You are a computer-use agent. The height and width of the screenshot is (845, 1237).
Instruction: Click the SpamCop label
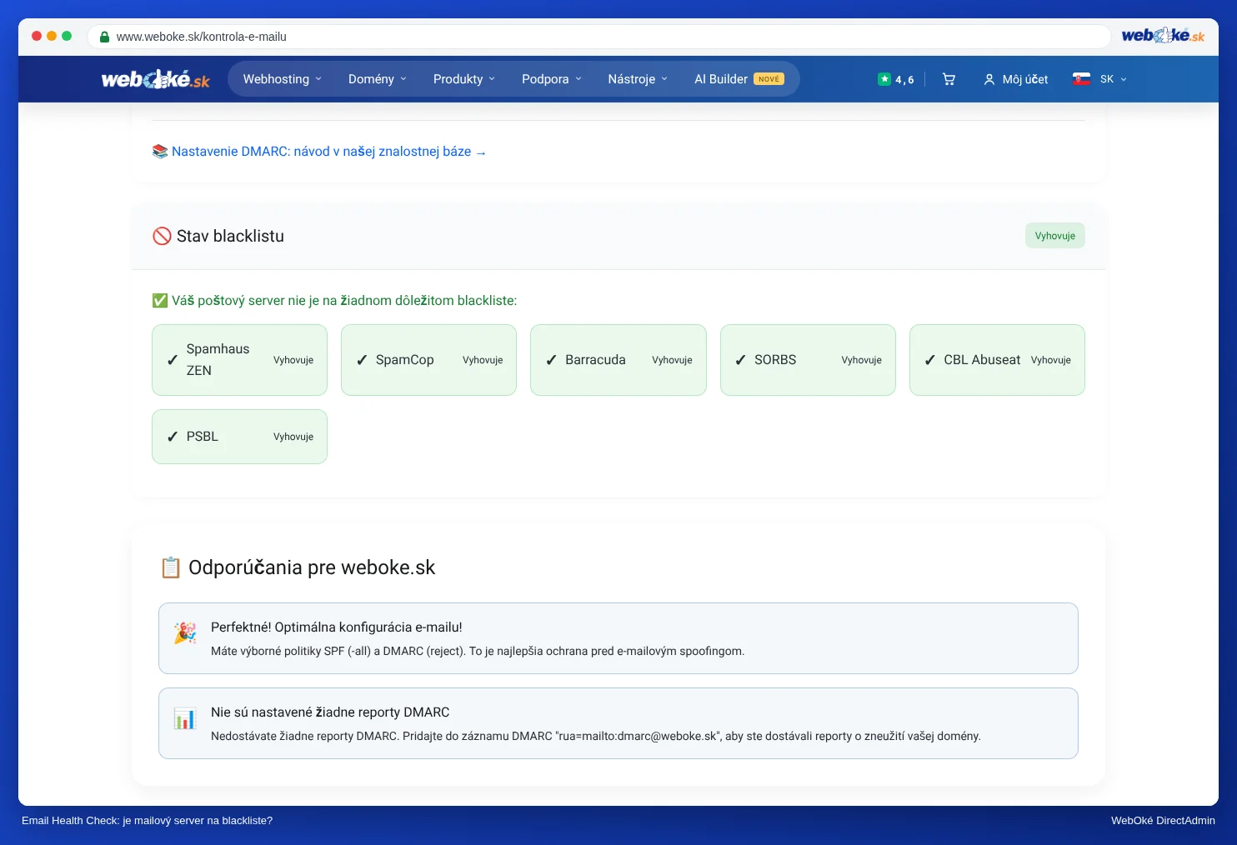[405, 360]
